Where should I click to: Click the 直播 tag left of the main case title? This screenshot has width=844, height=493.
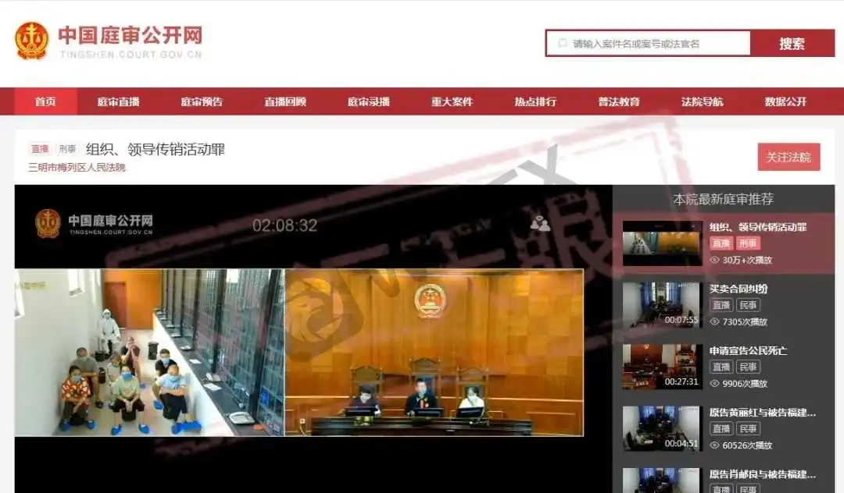coord(40,149)
